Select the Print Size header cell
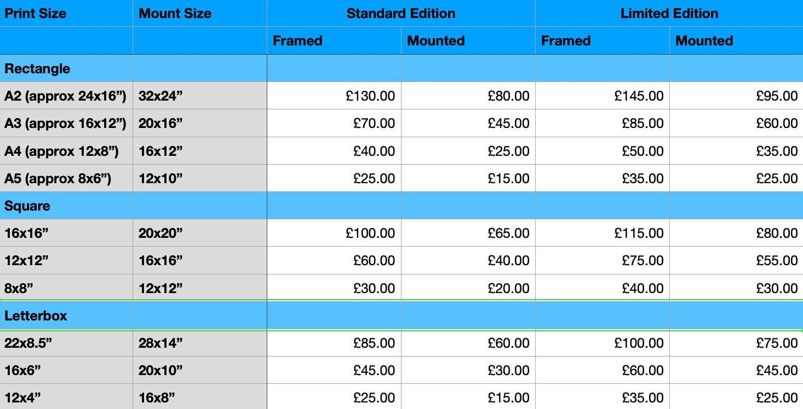 point(66,13)
